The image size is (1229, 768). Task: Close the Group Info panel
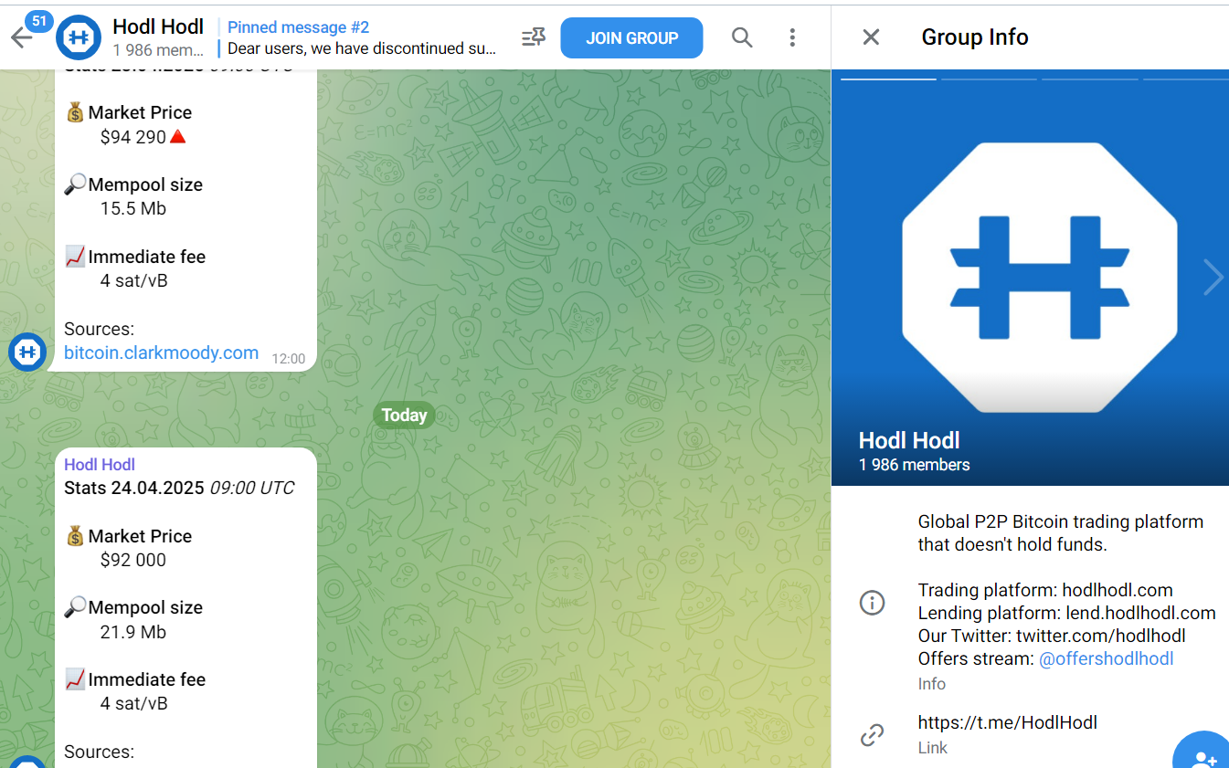click(871, 37)
